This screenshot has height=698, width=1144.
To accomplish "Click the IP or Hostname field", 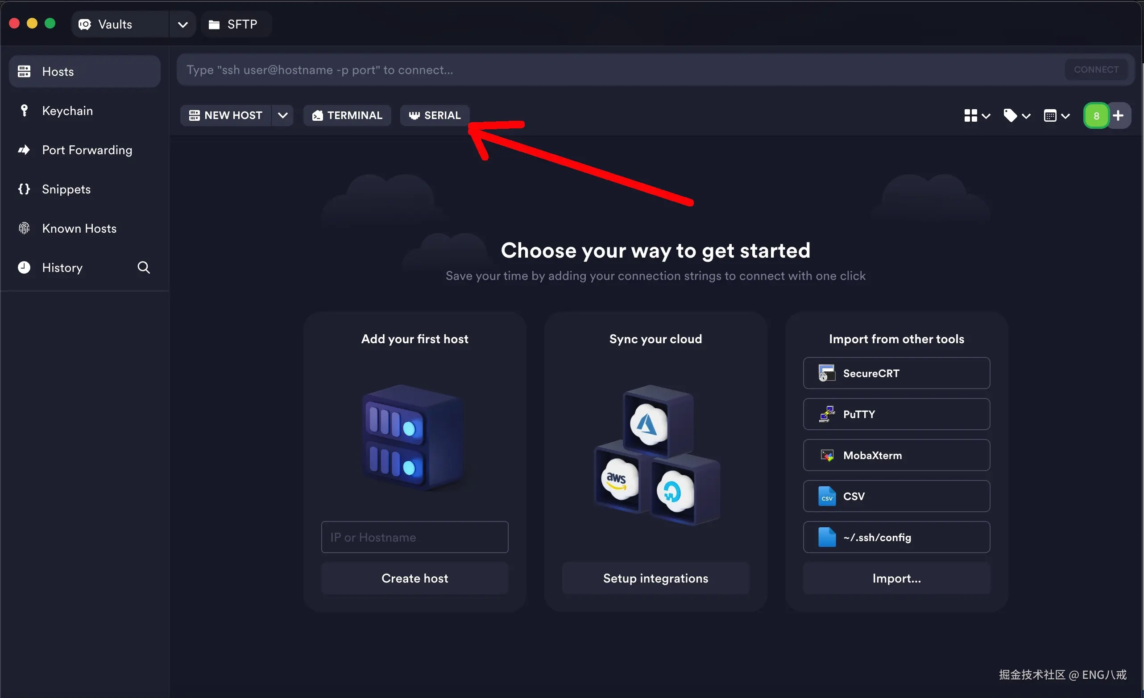I will [x=414, y=537].
